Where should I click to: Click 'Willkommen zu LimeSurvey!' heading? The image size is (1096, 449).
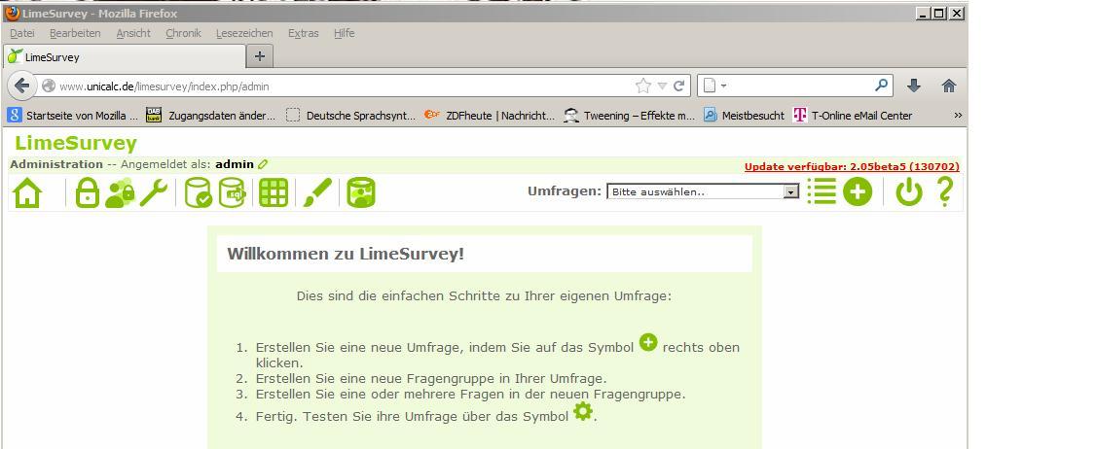[346, 254]
